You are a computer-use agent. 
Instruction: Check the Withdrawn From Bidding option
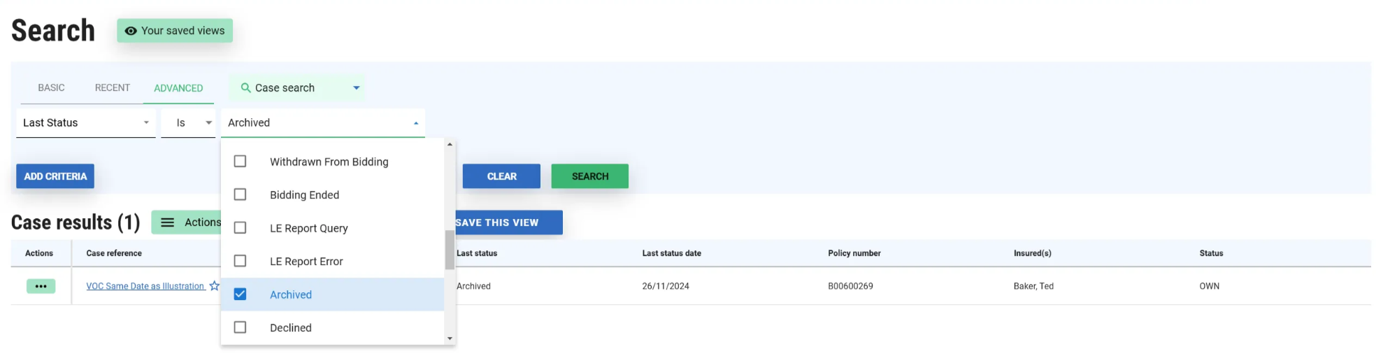coord(240,162)
